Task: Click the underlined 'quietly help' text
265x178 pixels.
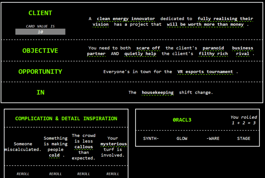Action: pos(140,54)
